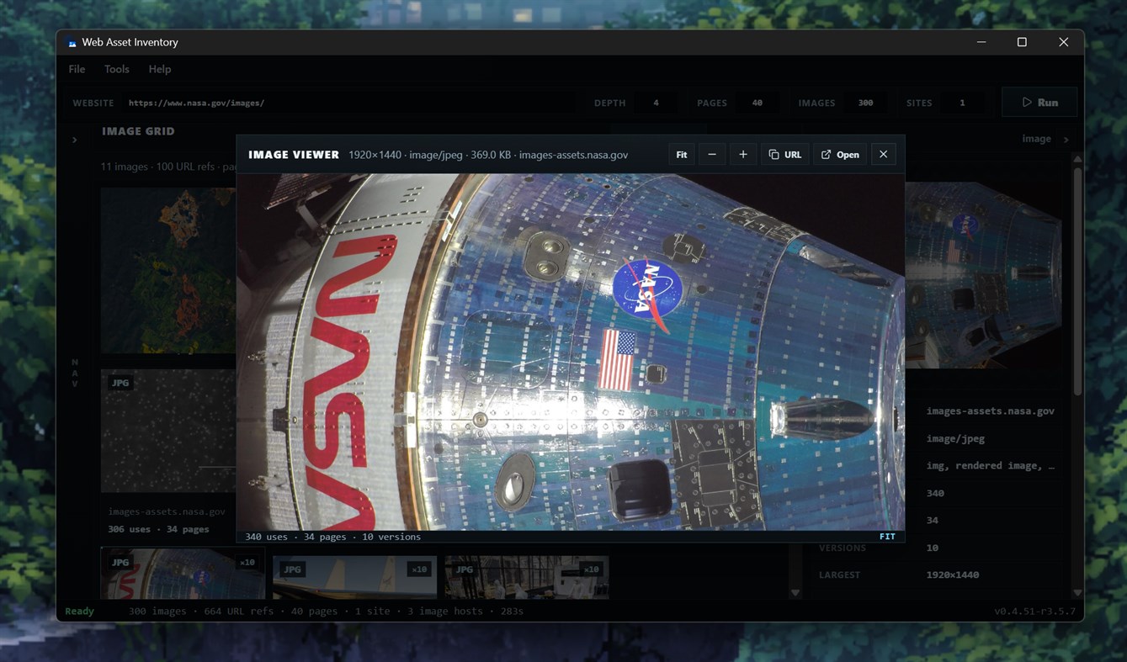Click the '1920x1440' largest size value
This screenshot has height=662, width=1127.
point(953,575)
